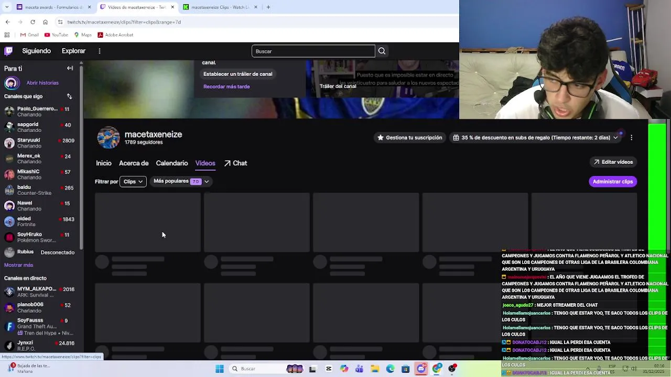This screenshot has height=377, width=671.
Task: Click the Editar vídeos button
Action: point(613,162)
